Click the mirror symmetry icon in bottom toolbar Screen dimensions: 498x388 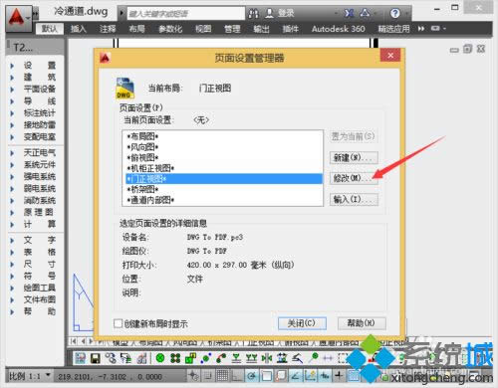(267, 358)
